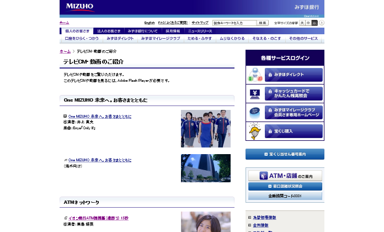Click the MIZUHO logo in header
The width and height of the screenshot is (384, 232).
point(80,7)
